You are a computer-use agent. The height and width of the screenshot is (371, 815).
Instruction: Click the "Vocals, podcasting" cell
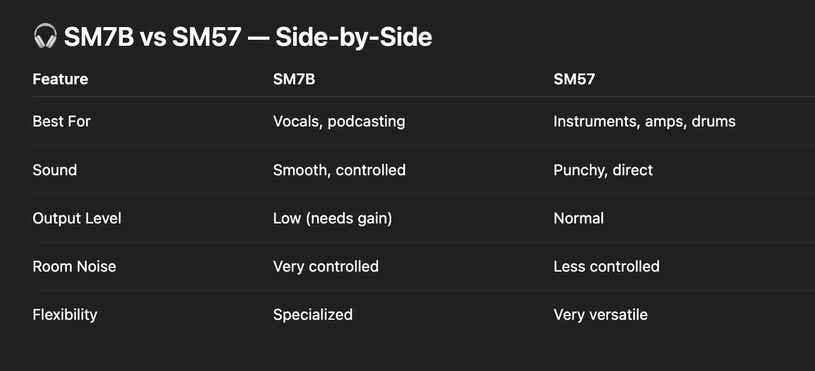pos(339,121)
